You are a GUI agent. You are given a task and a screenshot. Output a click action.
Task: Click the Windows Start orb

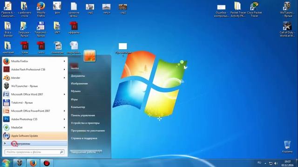pos(6,163)
